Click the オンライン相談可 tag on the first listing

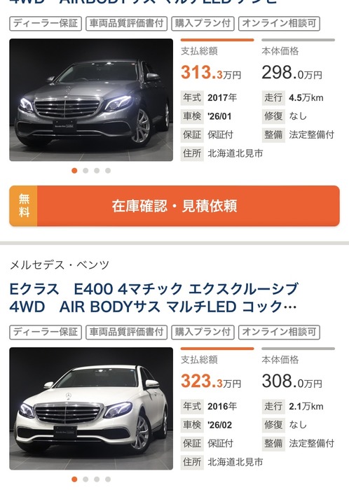(279, 24)
